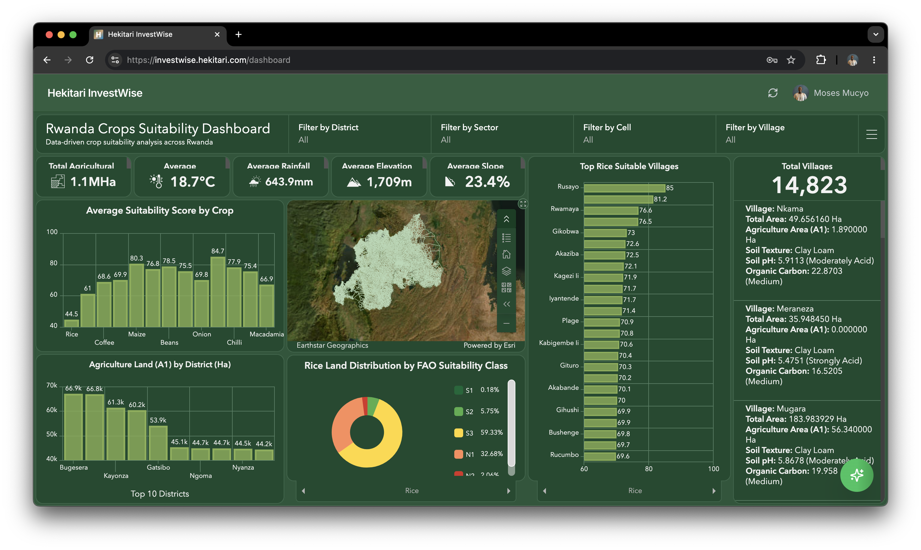Bookmark this page with star
Viewport: 921px width, 550px height.
pyautogui.click(x=790, y=60)
